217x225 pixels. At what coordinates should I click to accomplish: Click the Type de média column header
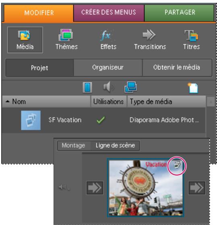click(166, 102)
